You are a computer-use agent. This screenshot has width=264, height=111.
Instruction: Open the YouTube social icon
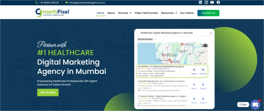click(x=212, y=3)
